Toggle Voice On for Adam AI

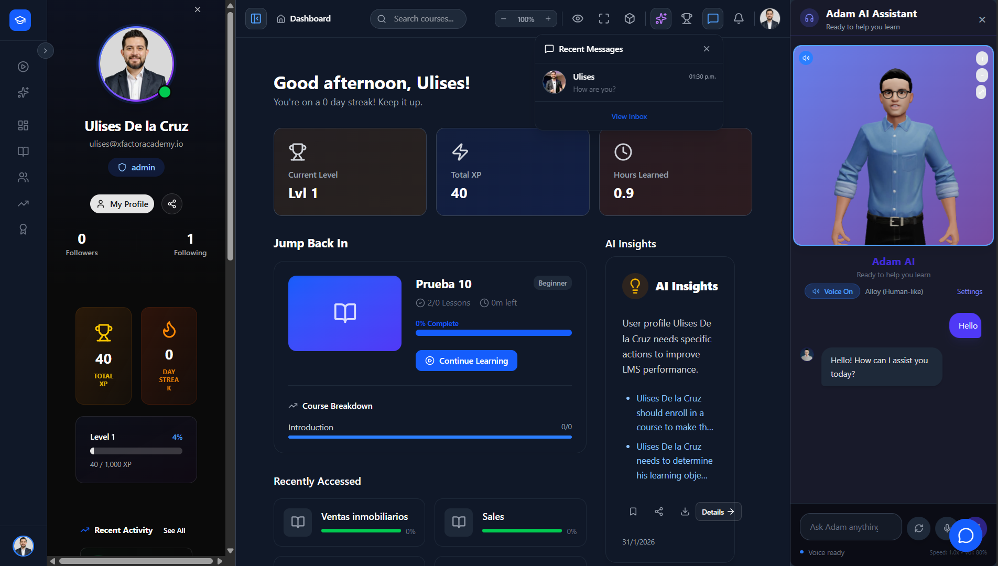click(832, 291)
